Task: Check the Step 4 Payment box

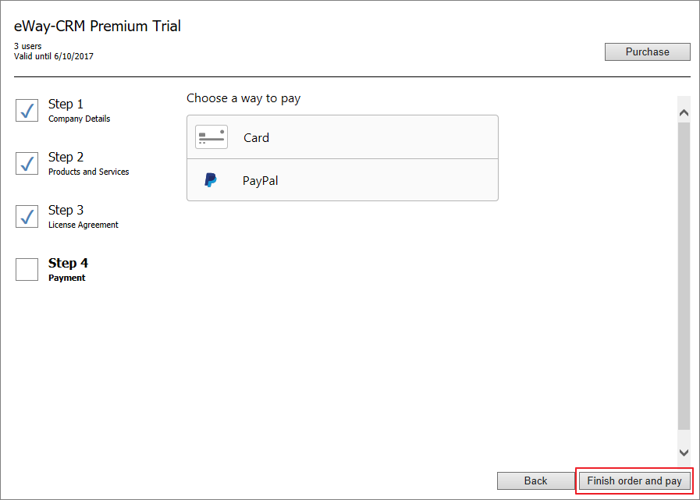Action: click(x=27, y=270)
